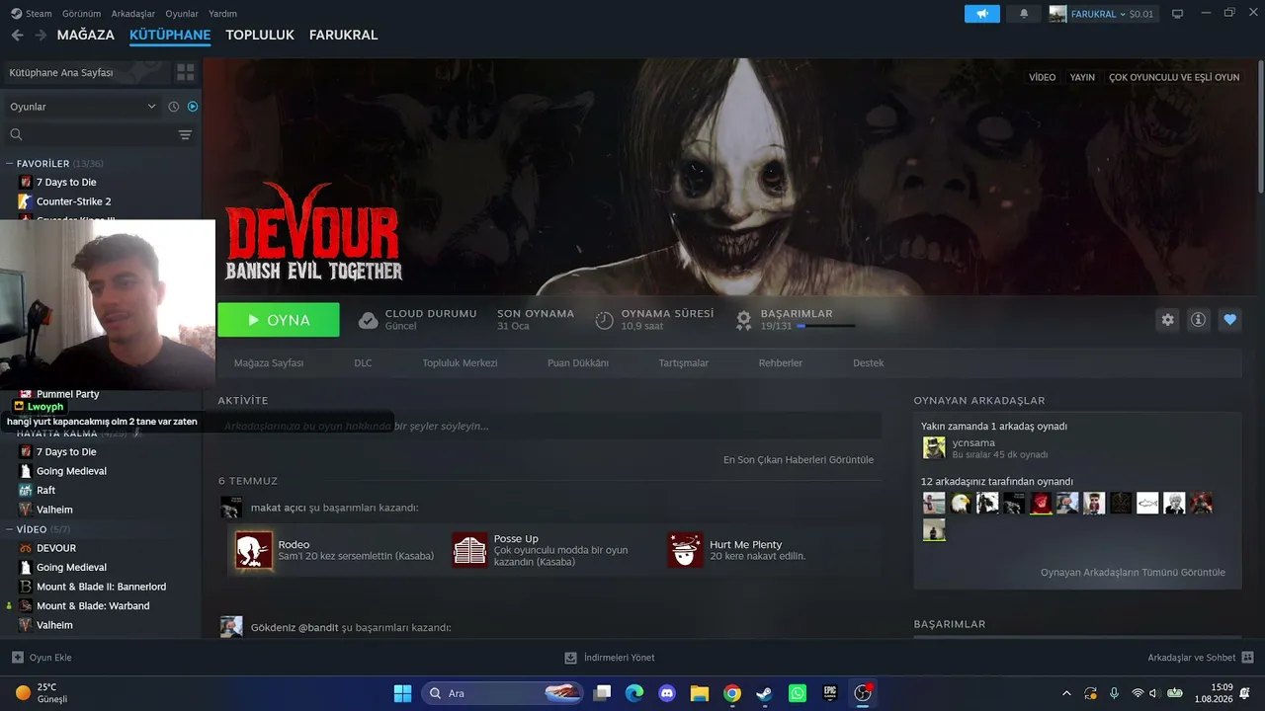Open the Puan Dükkânı tab
1265x711 pixels.
(578, 362)
